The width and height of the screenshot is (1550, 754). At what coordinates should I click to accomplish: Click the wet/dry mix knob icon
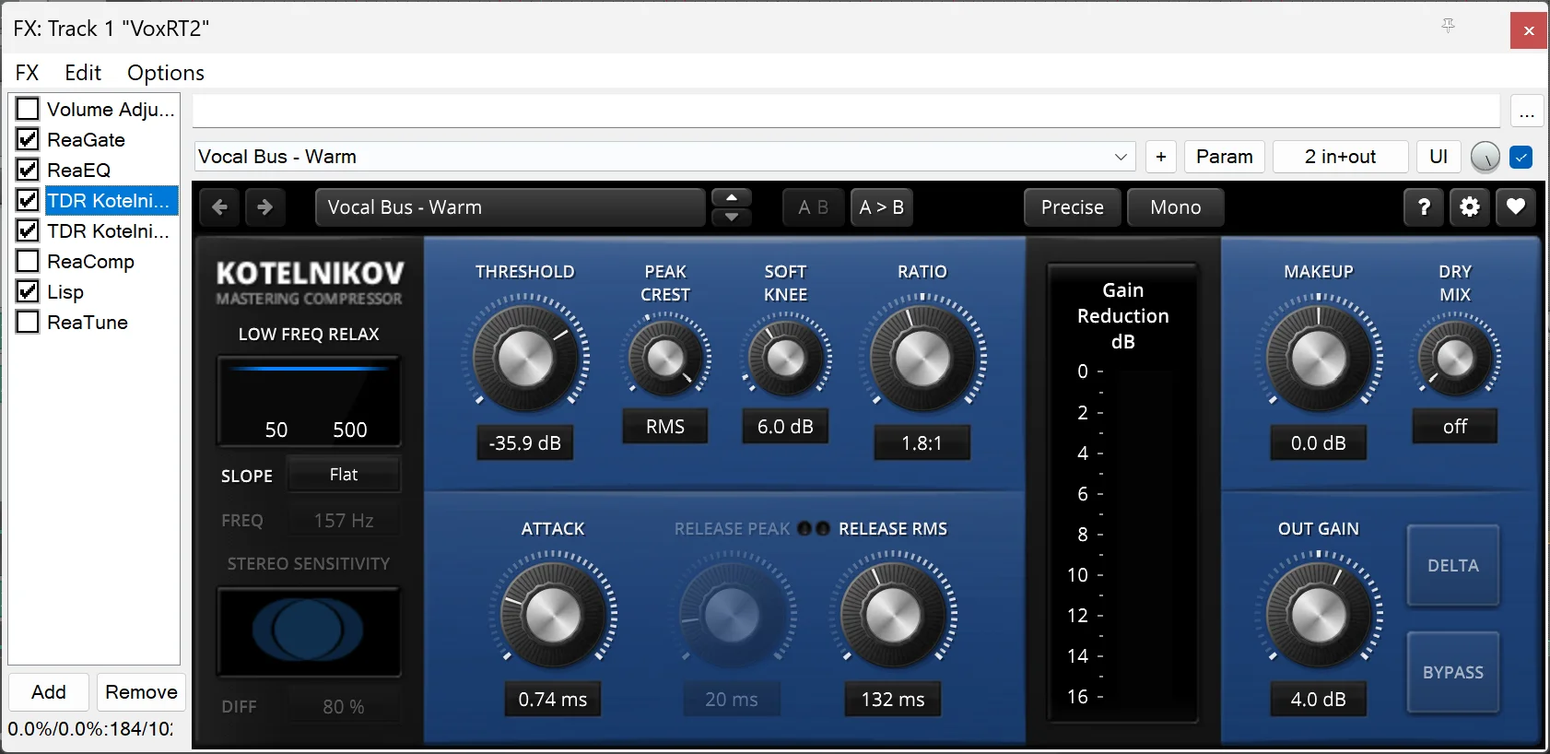(1485, 158)
